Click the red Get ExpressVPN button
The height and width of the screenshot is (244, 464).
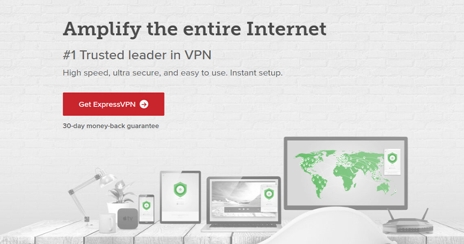click(113, 104)
